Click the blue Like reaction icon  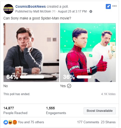(6, 122)
